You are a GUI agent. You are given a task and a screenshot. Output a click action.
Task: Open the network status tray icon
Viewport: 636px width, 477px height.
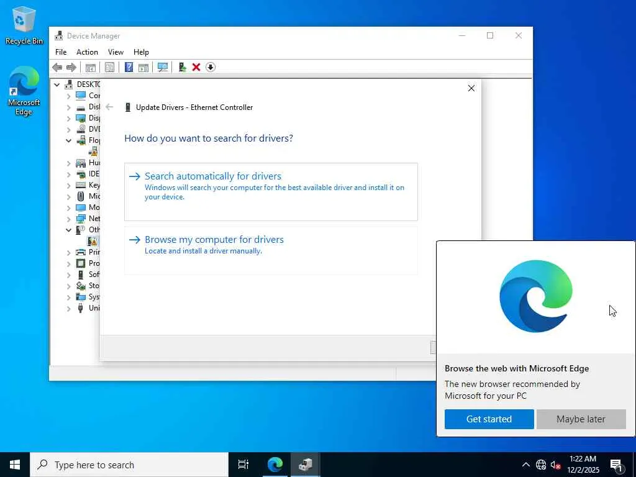(x=541, y=465)
